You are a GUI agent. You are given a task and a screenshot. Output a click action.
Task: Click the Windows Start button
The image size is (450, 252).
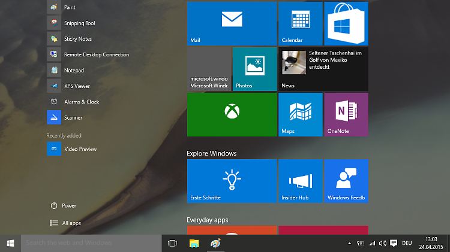pos(10,244)
